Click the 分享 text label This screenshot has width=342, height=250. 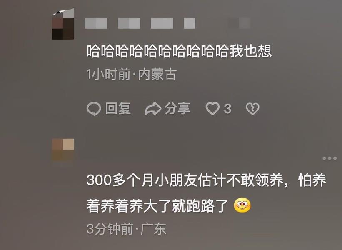tap(177, 108)
